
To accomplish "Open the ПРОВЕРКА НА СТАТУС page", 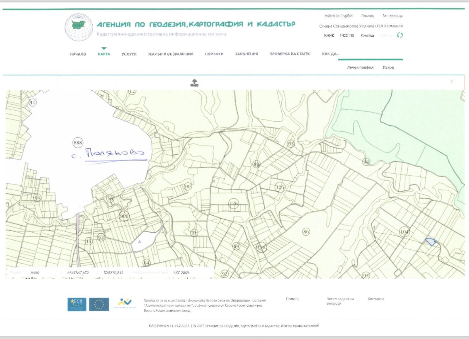I will tap(290, 54).
